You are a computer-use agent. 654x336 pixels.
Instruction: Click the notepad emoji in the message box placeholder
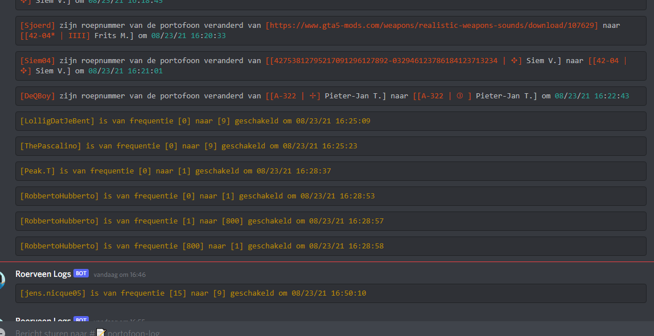pos(101,332)
